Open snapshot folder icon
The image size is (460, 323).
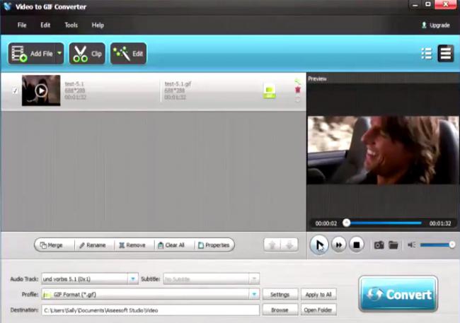point(393,245)
